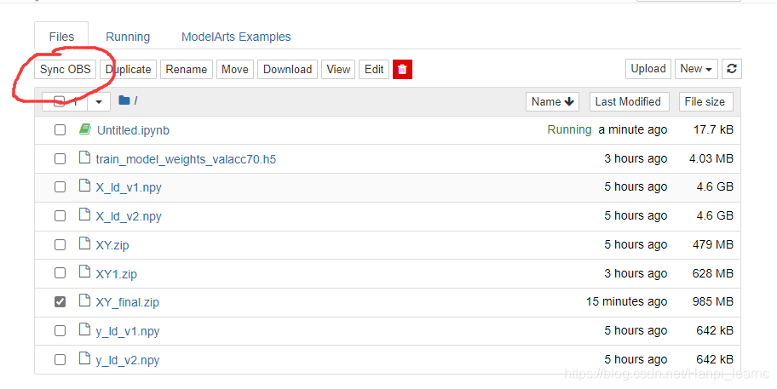Click the a minute ago timestamp
Screen dimensions: 777x389
point(633,129)
